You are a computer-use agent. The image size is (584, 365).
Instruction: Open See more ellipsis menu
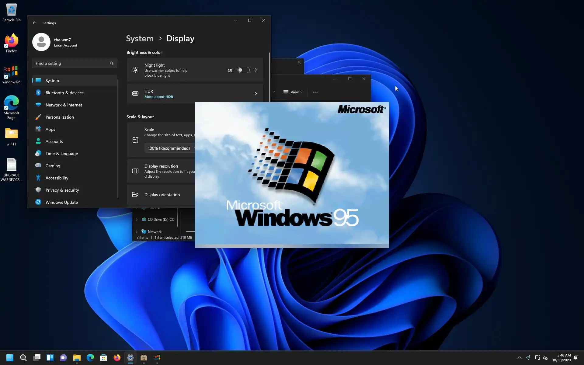click(315, 92)
